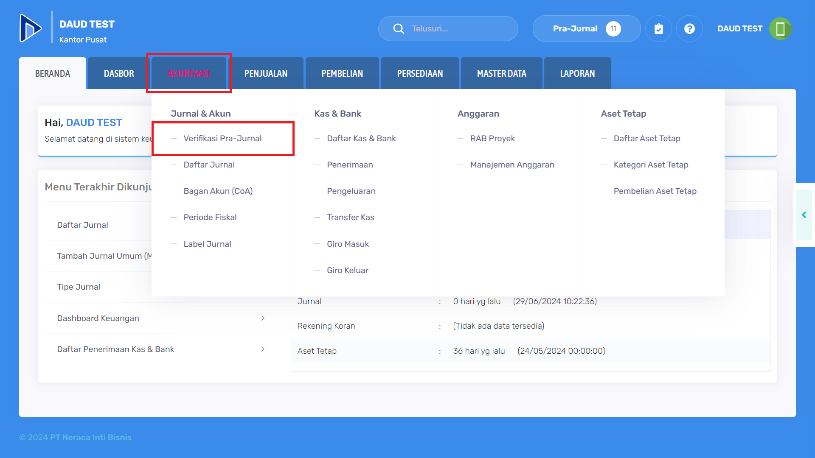Screen dimensions: 815x458
Task: Open the PERSEDIAAN menu tab
Action: (x=420, y=73)
